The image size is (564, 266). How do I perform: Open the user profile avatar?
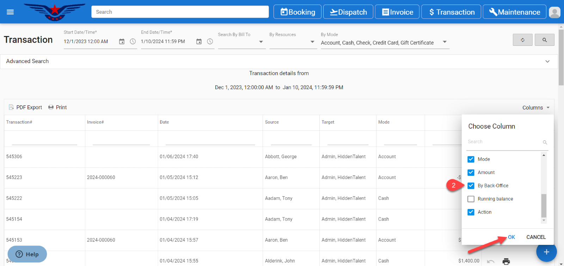point(554,12)
